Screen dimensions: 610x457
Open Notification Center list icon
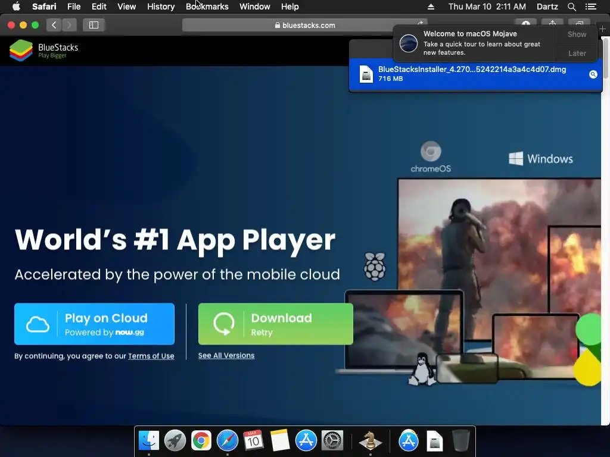[590, 7]
